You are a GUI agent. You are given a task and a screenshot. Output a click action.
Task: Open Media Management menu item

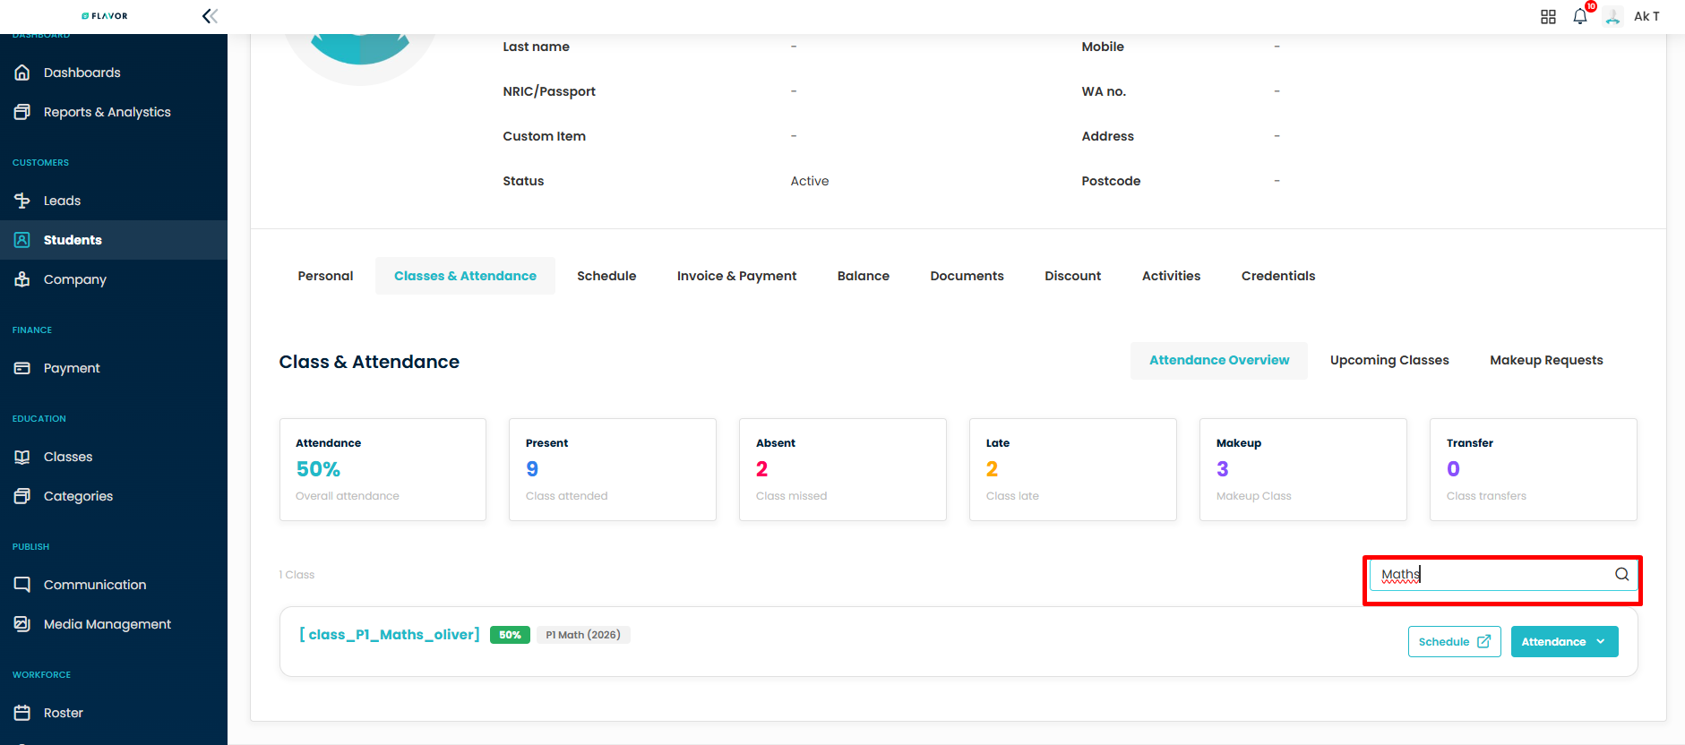click(114, 624)
